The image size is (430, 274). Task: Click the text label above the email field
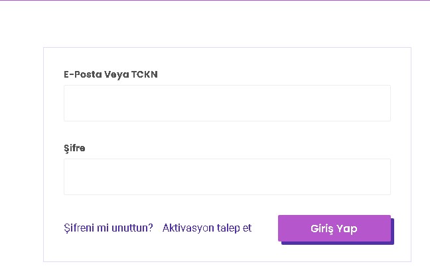pyautogui.click(x=111, y=74)
